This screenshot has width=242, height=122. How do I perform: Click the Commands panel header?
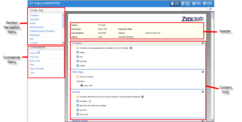46,48
